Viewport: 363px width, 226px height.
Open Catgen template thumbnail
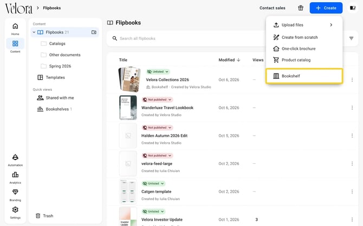[x=128, y=191]
